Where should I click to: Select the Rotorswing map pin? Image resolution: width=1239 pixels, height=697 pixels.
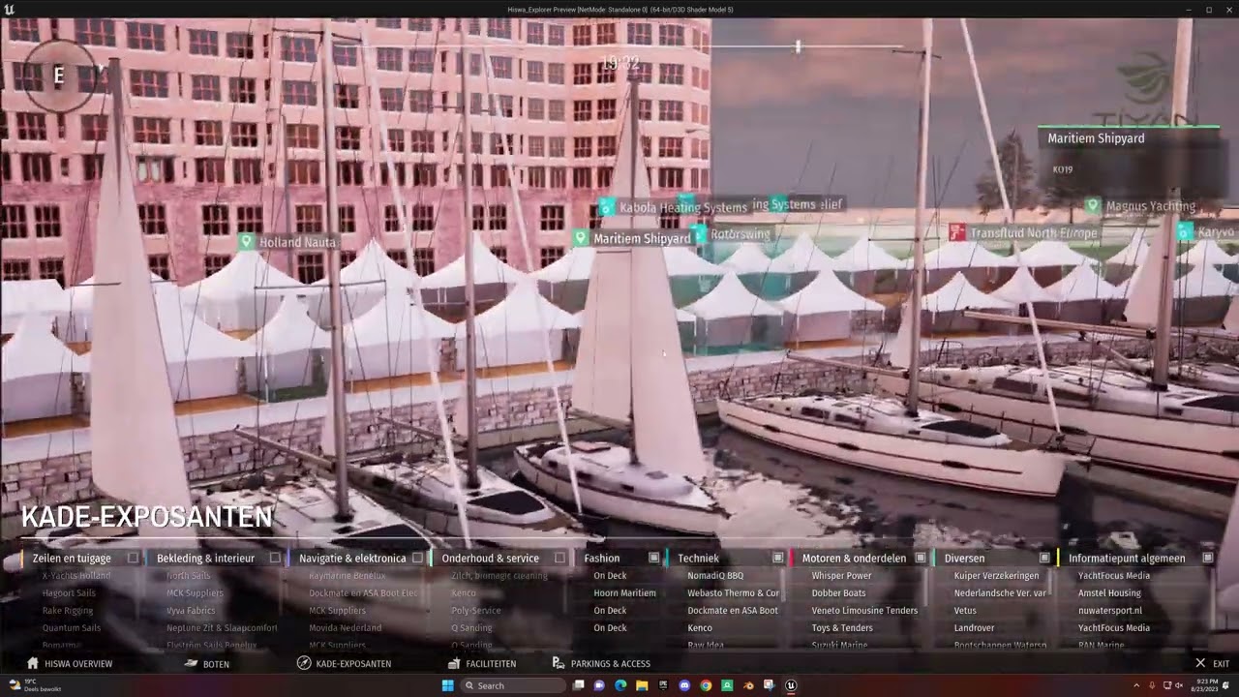pos(699,233)
